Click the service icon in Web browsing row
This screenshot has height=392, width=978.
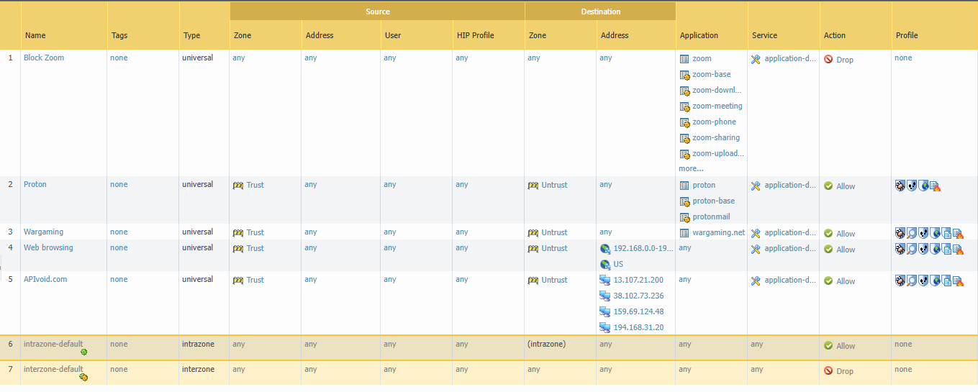pos(756,249)
